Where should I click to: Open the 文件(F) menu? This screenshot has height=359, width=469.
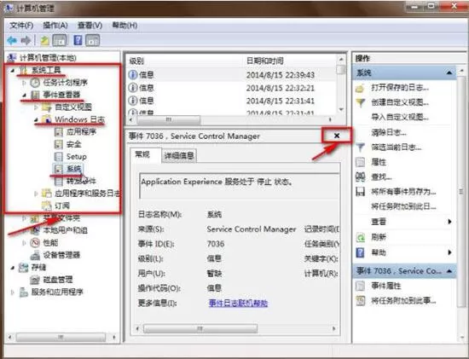21,26
